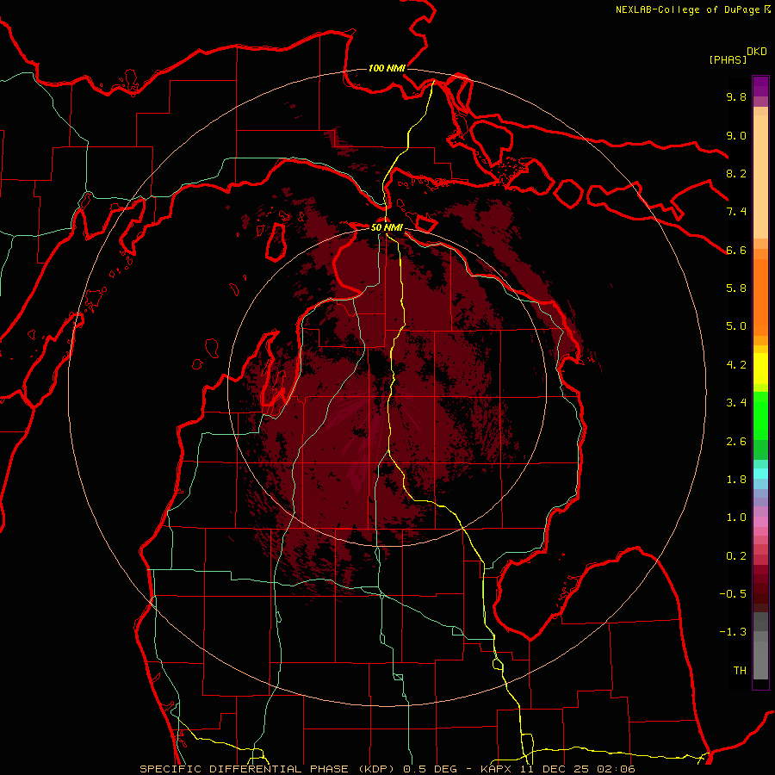Click the 3.4 scale value
The height and width of the screenshot is (775, 775).
click(x=736, y=403)
